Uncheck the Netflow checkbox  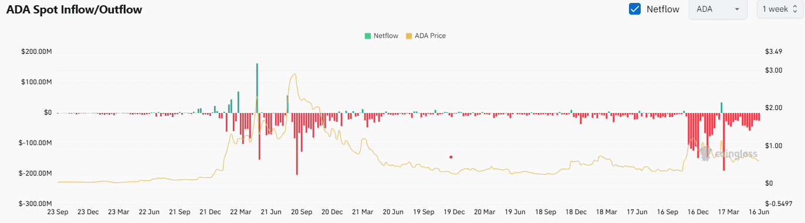[634, 9]
